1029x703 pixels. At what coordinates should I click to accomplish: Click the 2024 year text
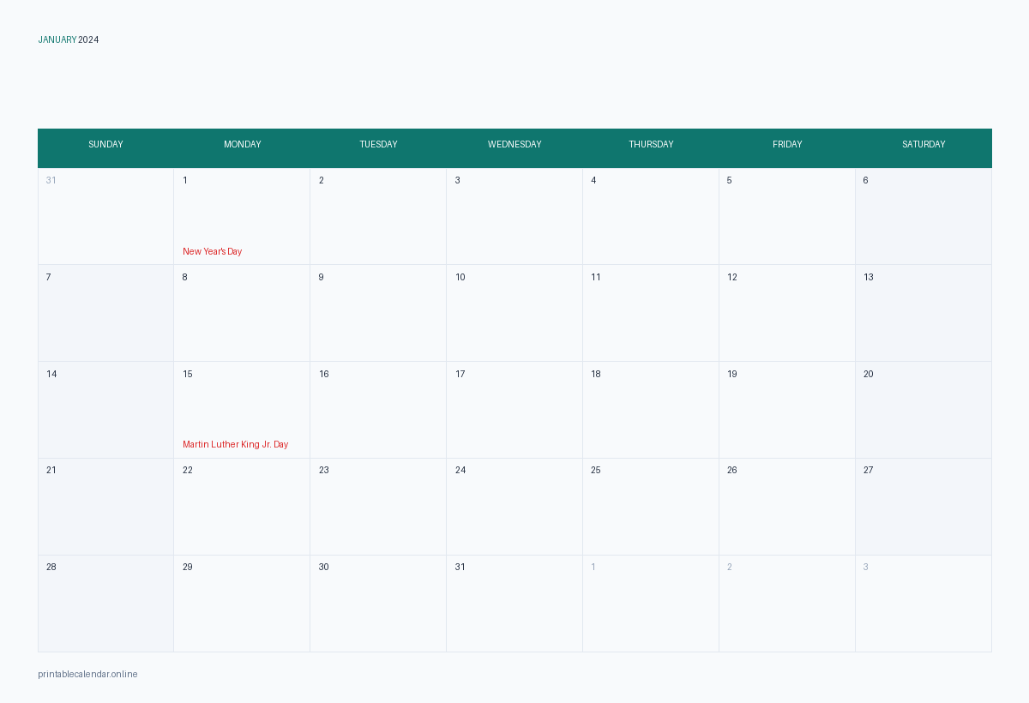coord(88,39)
